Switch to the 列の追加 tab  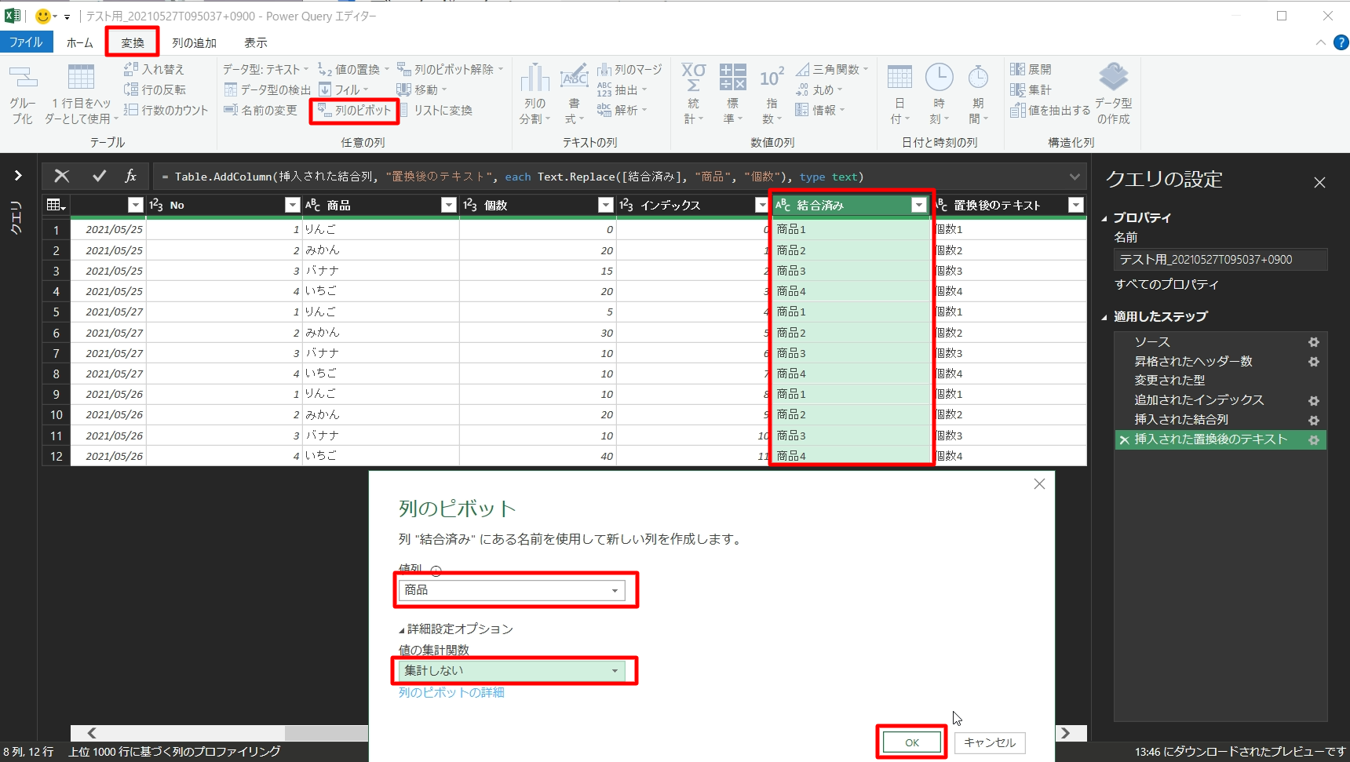click(x=194, y=42)
